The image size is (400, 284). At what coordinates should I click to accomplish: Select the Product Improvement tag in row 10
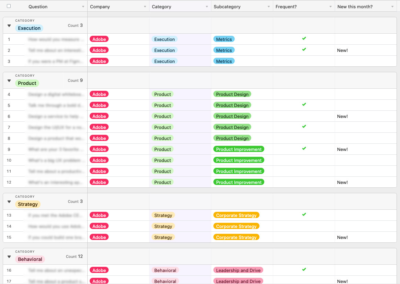(x=239, y=160)
